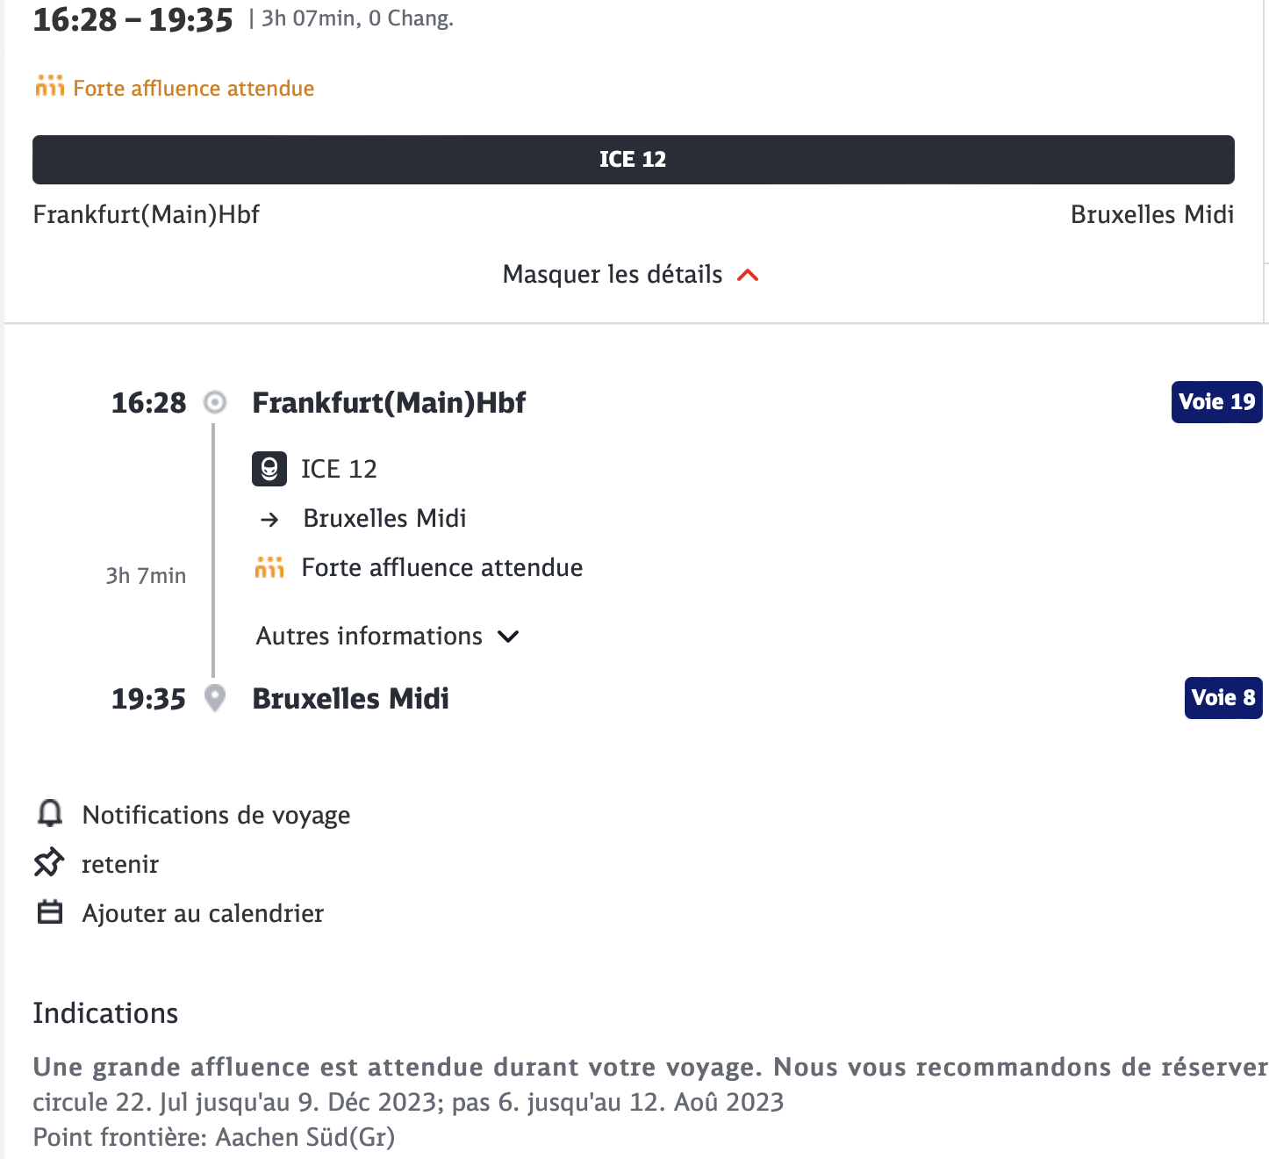This screenshot has height=1159, width=1269.
Task: Click the Frankfurt departure stop circle marker
Action: click(215, 402)
